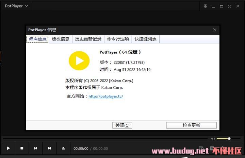
Task: Click the yellow PotPlayer logo
Action: (x=79, y=61)
